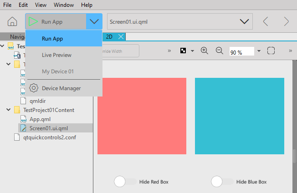Click the TestProject01Content folder icon
The height and width of the screenshot is (193, 297).
pos(17,110)
